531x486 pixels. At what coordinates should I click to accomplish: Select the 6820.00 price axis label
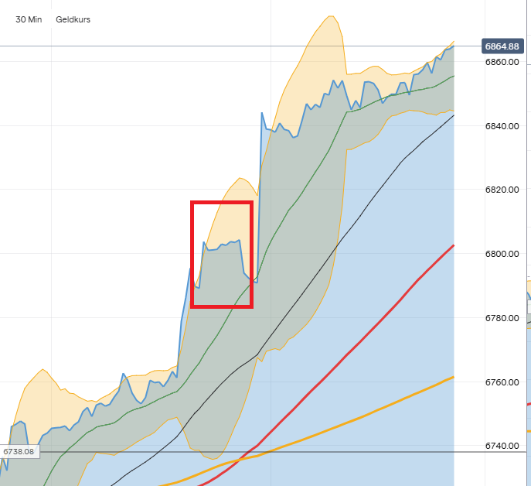coord(502,190)
